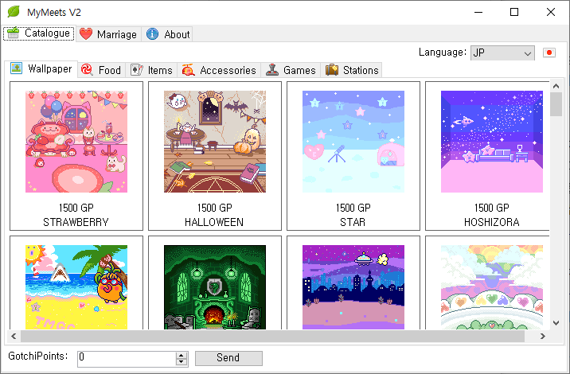Screen dimensions: 570x374
Task: Open the Accessories category tab
Action: [x=219, y=70]
